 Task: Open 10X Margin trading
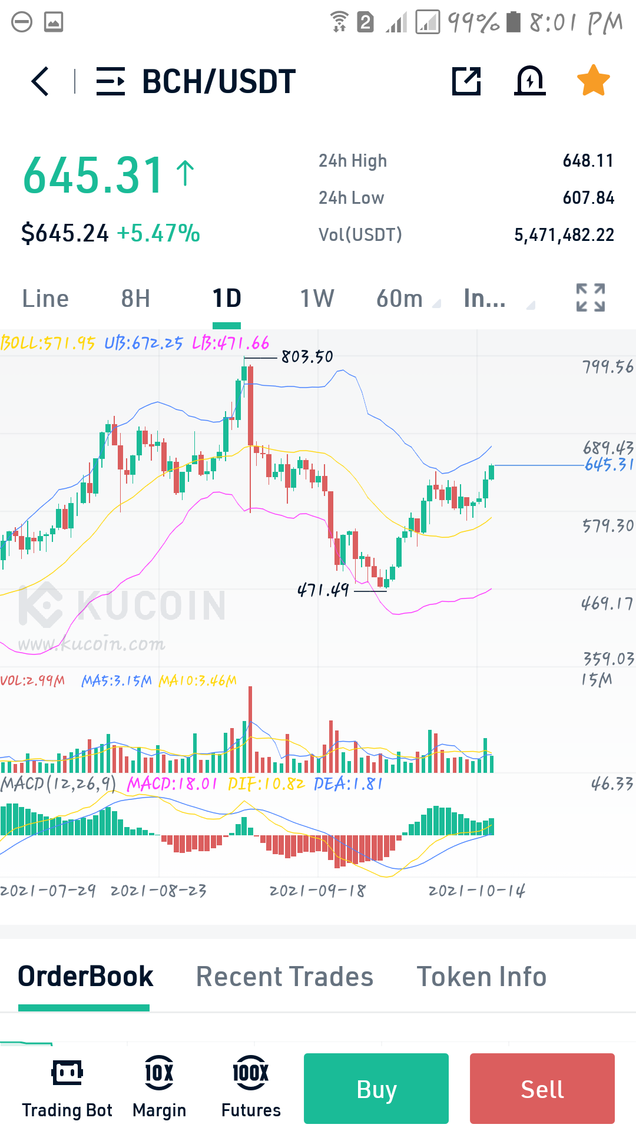159,1088
